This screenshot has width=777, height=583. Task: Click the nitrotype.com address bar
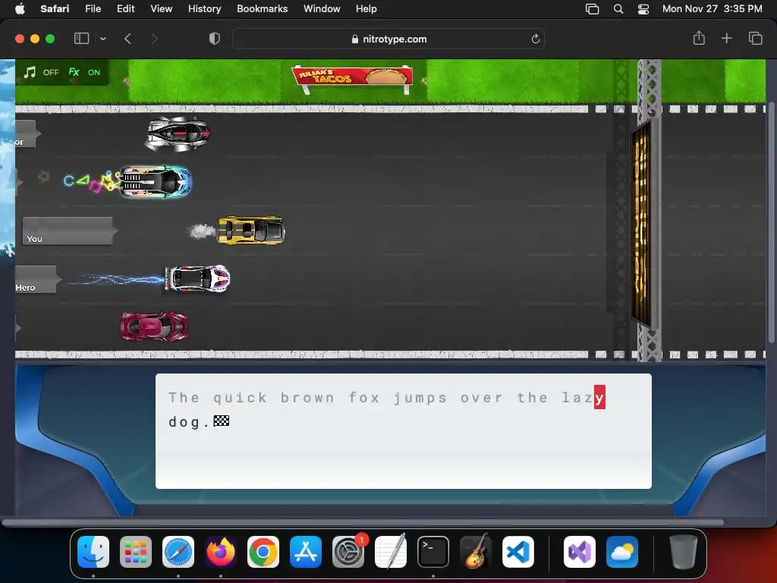388,39
